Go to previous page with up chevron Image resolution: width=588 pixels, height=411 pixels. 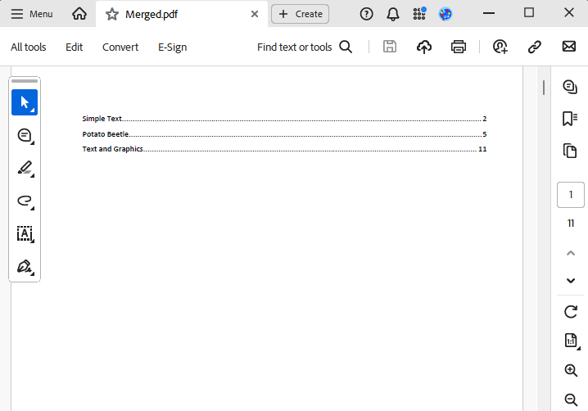click(x=571, y=253)
